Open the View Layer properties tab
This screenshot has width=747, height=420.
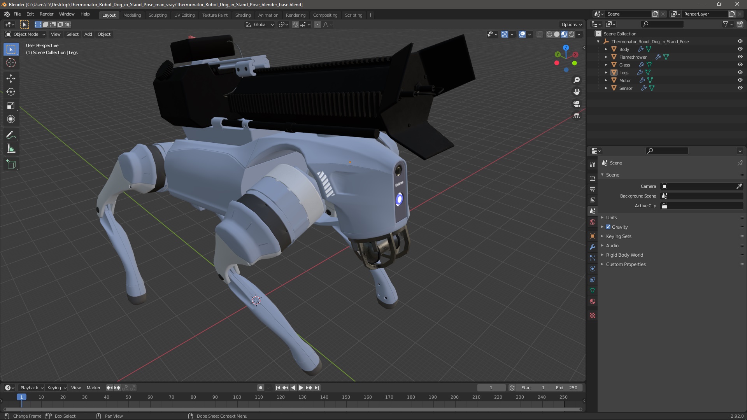(593, 200)
